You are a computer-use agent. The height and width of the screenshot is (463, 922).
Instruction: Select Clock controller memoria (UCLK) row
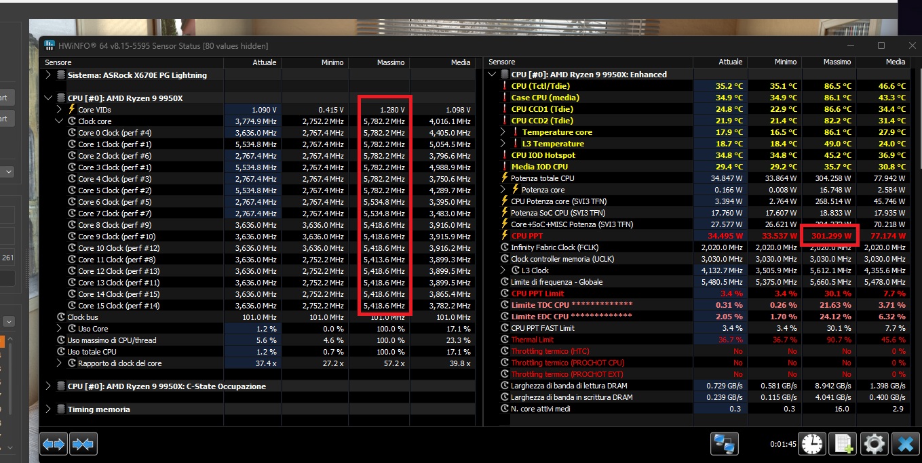tap(697, 259)
